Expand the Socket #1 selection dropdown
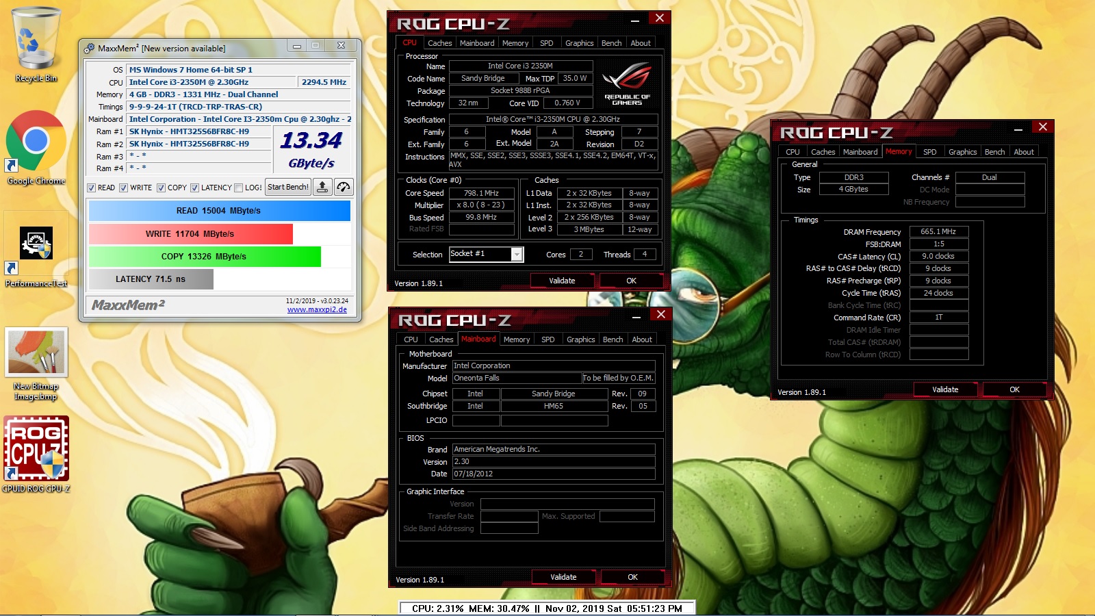Image resolution: width=1095 pixels, height=616 pixels. [x=517, y=255]
